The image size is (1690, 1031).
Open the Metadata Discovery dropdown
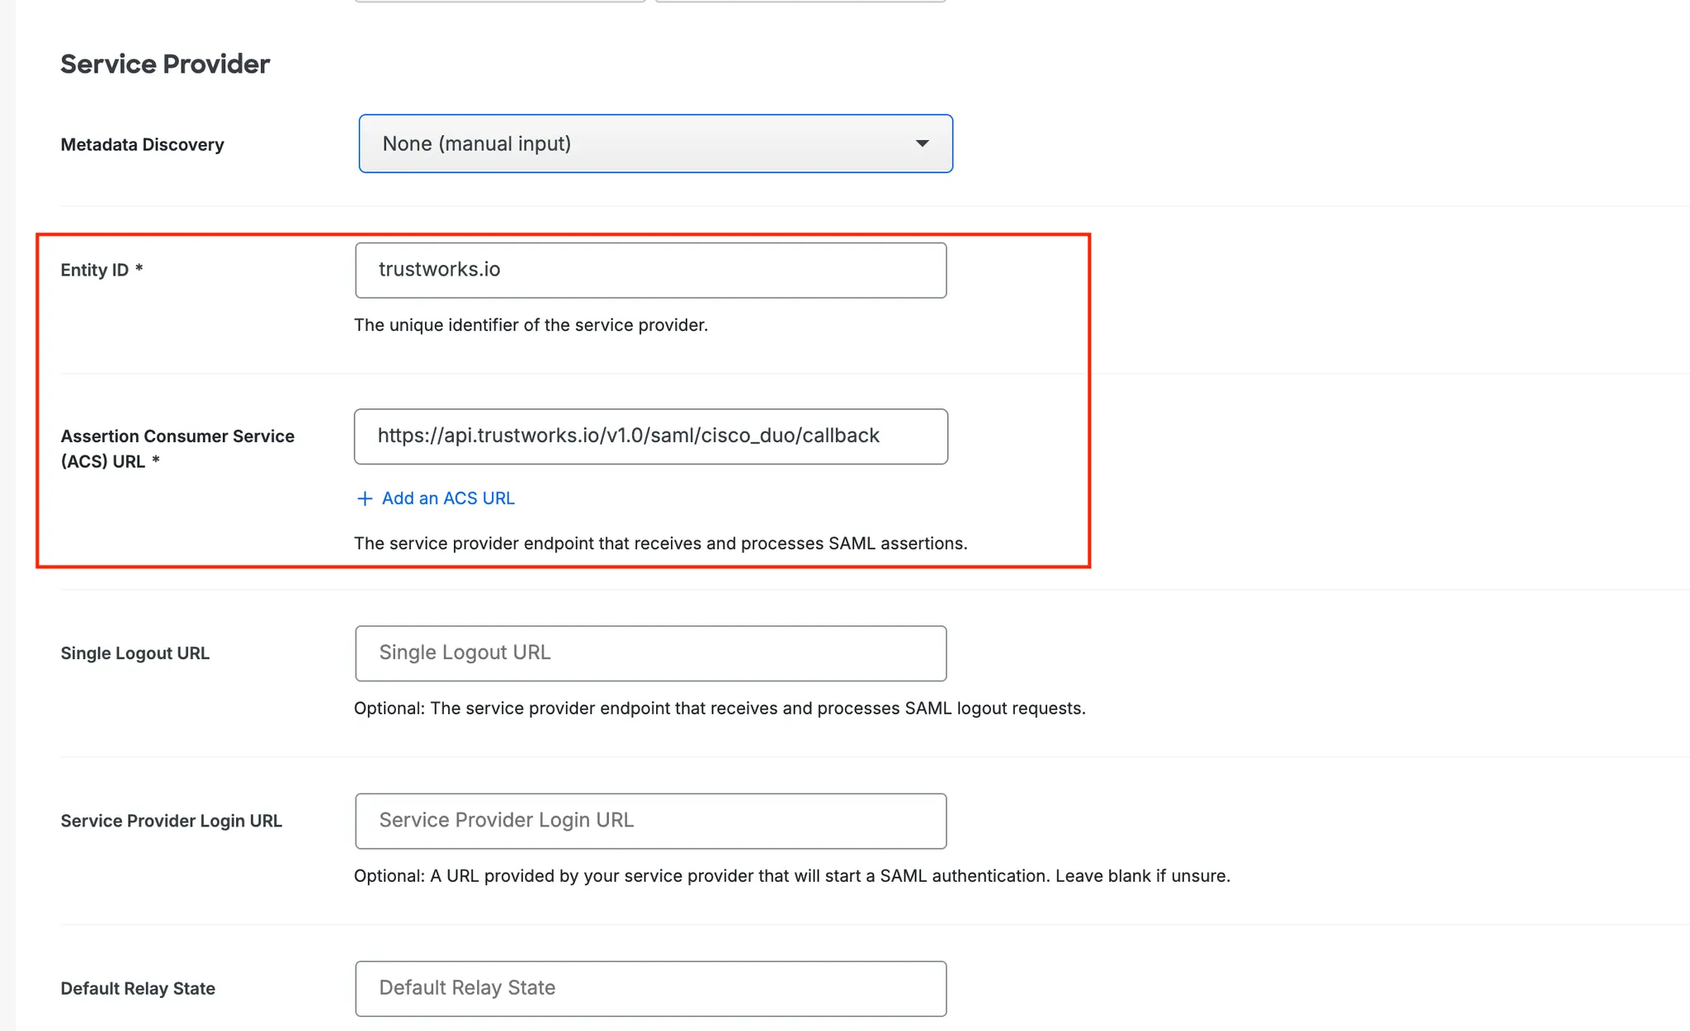(x=655, y=144)
